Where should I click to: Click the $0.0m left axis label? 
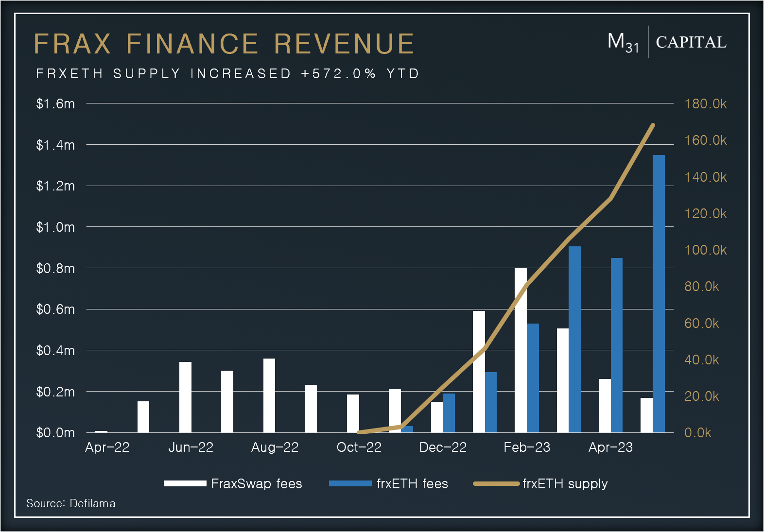coord(55,433)
